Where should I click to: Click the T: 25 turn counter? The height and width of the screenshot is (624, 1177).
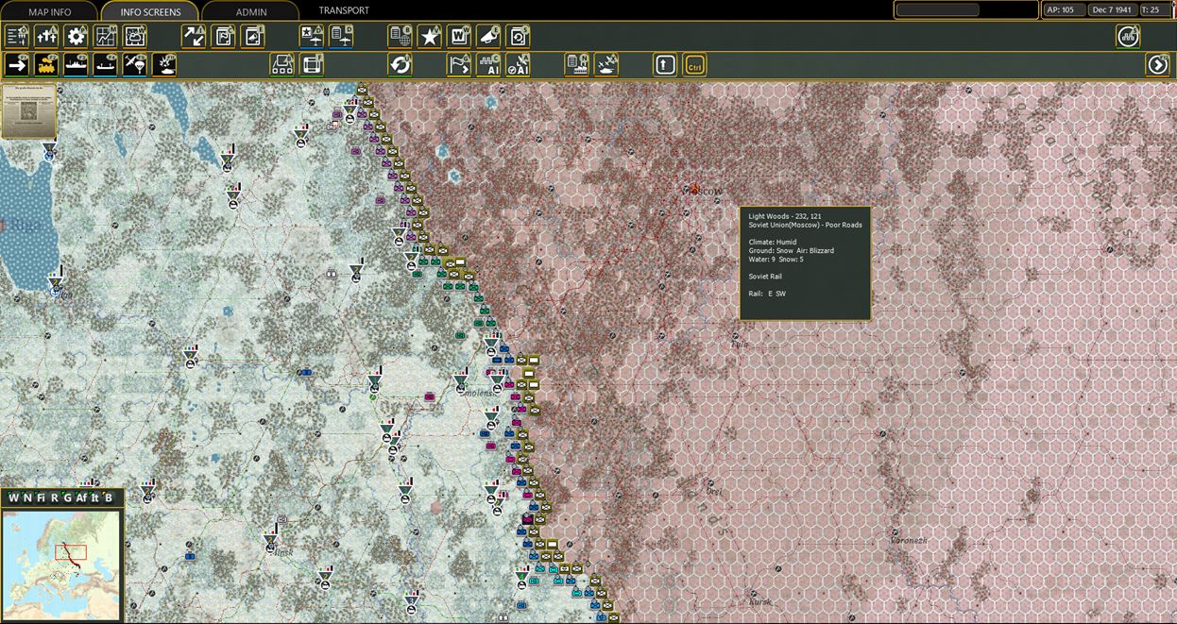click(1154, 10)
